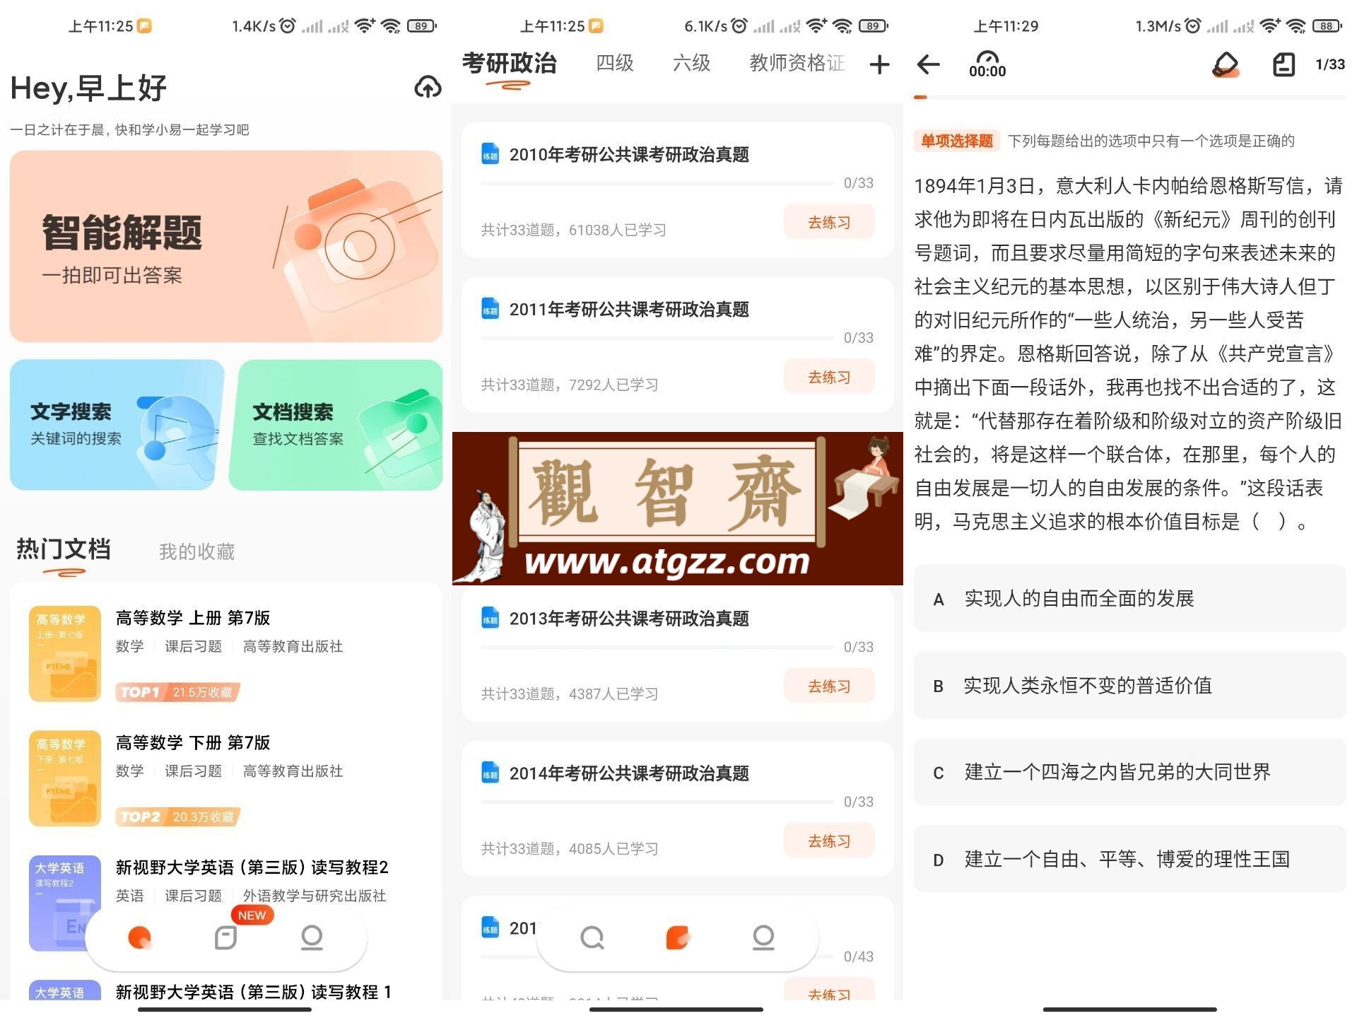This screenshot has height=1018, width=1357.
Task: Tap the 00:00 timer icon
Action: click(987, 64)
